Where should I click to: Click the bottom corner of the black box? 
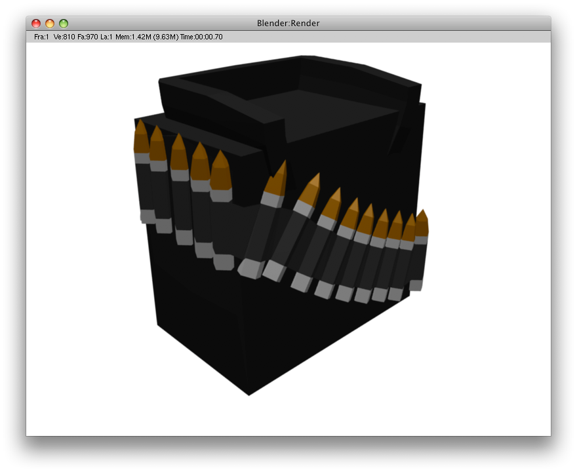tap(249, 393)
